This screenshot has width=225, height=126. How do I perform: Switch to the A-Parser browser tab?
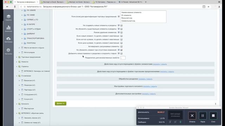point(130,2)
